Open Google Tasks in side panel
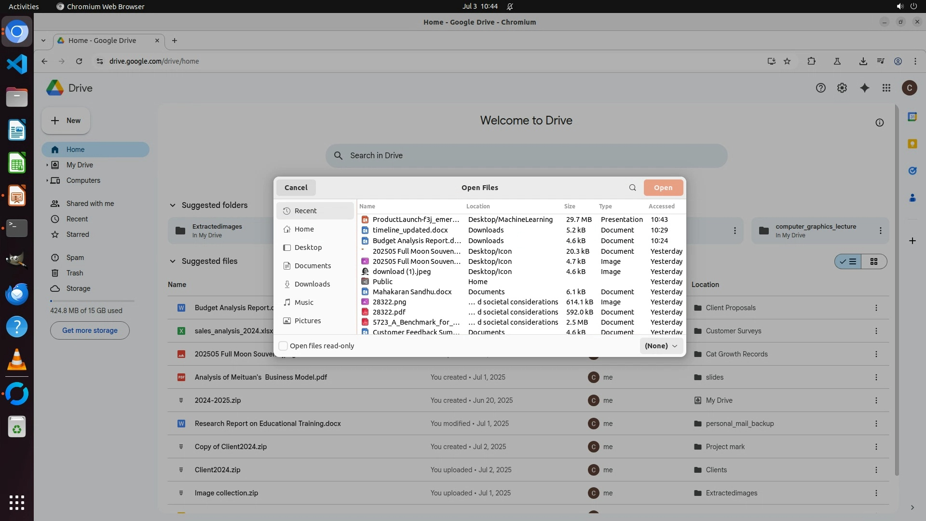Image resolution: width=926 pixels, height=521 pixels. click(912, 171)
